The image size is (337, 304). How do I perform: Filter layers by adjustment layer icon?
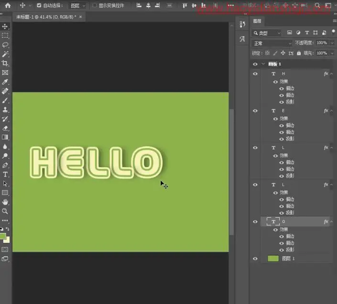click(x=298, y=32)
